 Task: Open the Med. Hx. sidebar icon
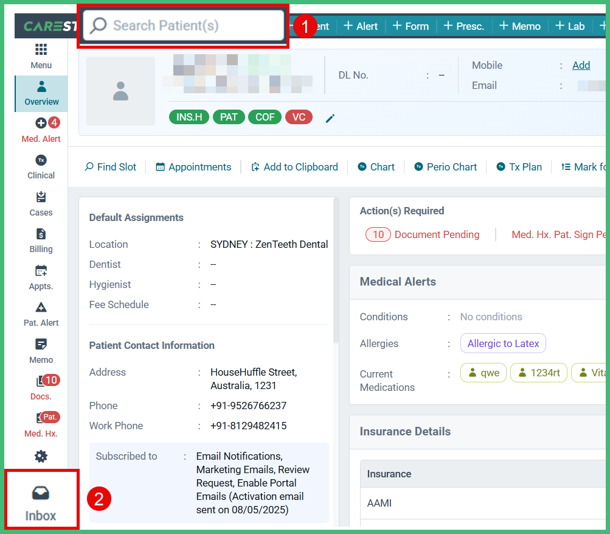coord(41,424)
